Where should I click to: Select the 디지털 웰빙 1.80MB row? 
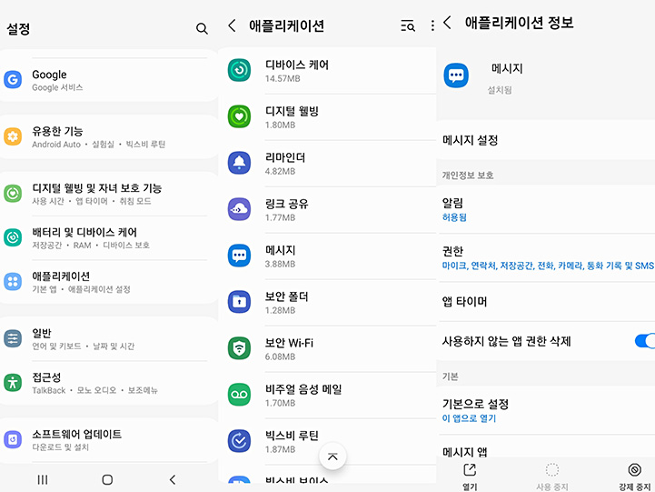(327, 116)
